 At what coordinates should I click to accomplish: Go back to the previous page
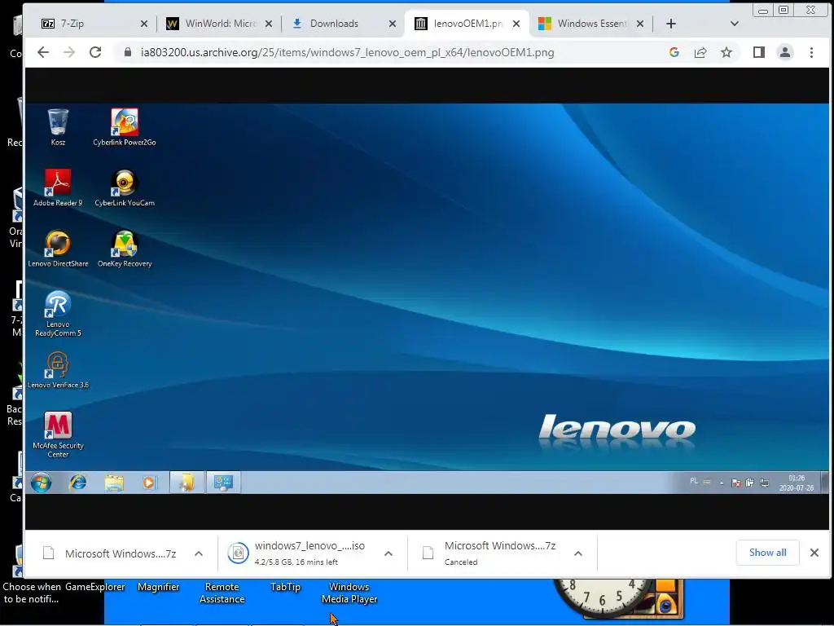pyautogui.click(x=43, y=52)
